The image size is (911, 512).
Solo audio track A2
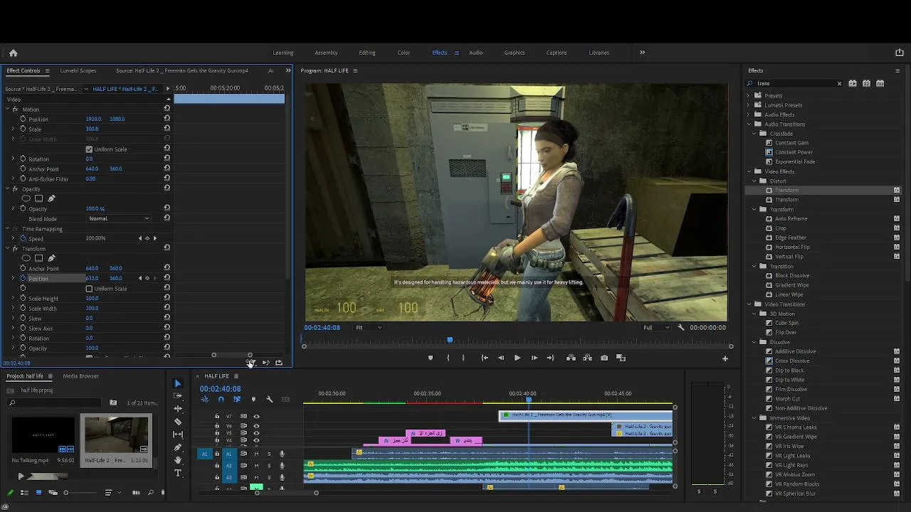[x=269, y=466]
